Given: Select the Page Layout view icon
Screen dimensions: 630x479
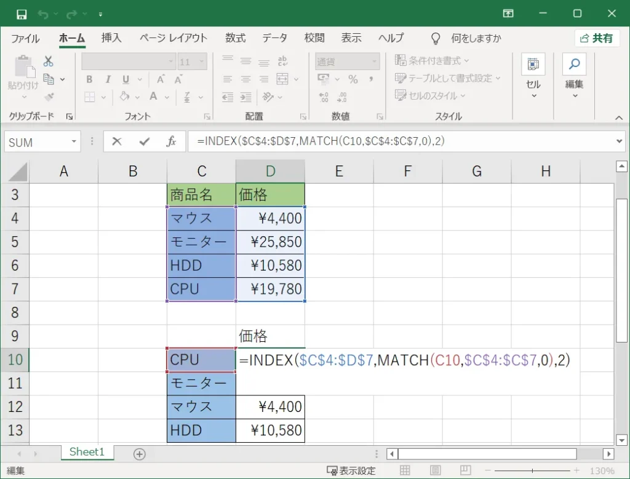Looking at the screenshot, I should click(435, 470).
